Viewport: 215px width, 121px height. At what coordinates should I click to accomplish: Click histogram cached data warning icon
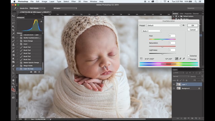(41, 22)
